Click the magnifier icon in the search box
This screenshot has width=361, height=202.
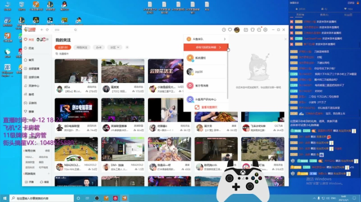click(75, 30)
